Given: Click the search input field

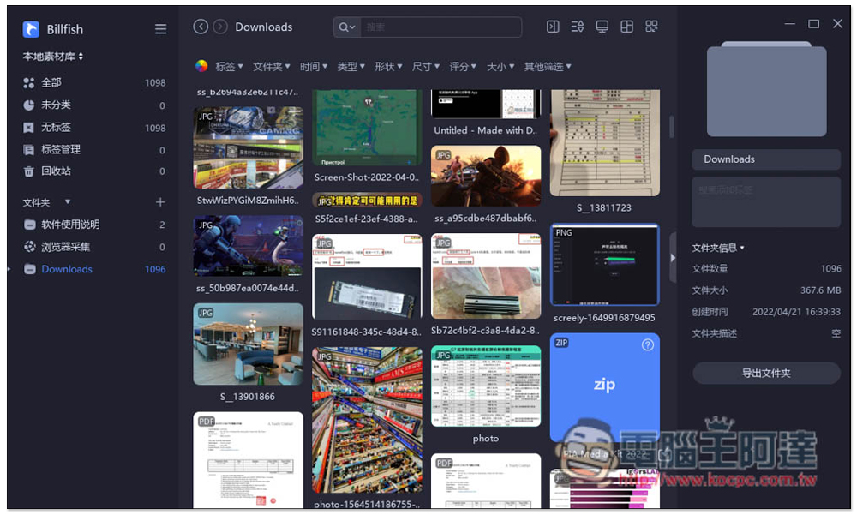Looking at the screenshot, I should pyautogui.click(x=437, y=27).
